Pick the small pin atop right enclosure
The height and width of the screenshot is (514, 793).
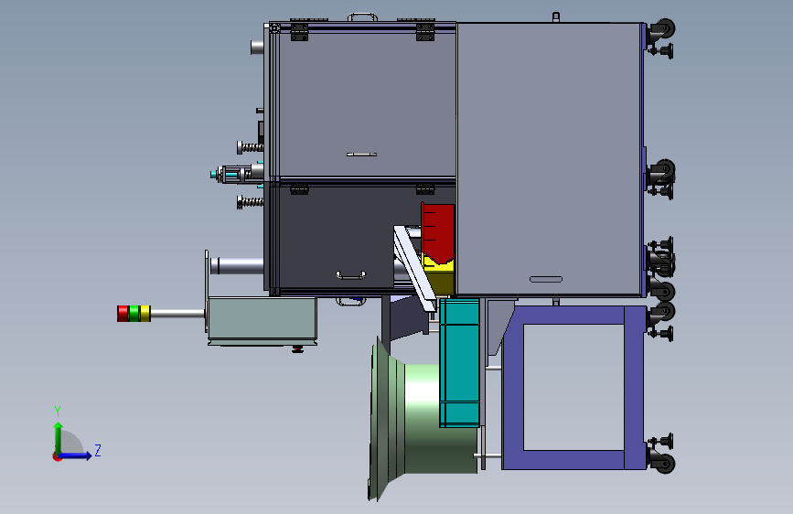pos(556,17)
